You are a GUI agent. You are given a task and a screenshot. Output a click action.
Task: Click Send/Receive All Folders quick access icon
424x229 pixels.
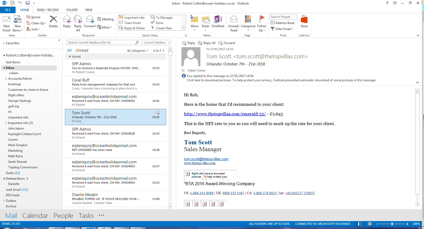[12, 3]
